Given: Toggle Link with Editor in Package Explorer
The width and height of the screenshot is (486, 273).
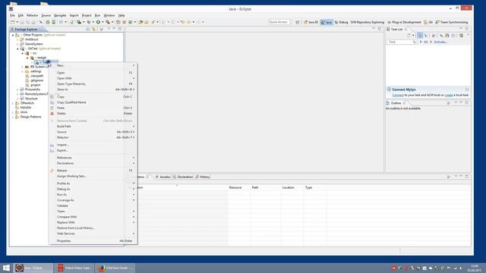Looking at the screenshot, I should [x=93, y=29].
